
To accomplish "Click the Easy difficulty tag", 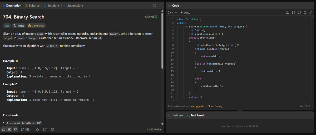I will click(7, 26).
